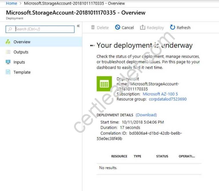Viewport: 219px width, 191px height.
Task: Click the Outputs list icon
Action: click(8, 52)
